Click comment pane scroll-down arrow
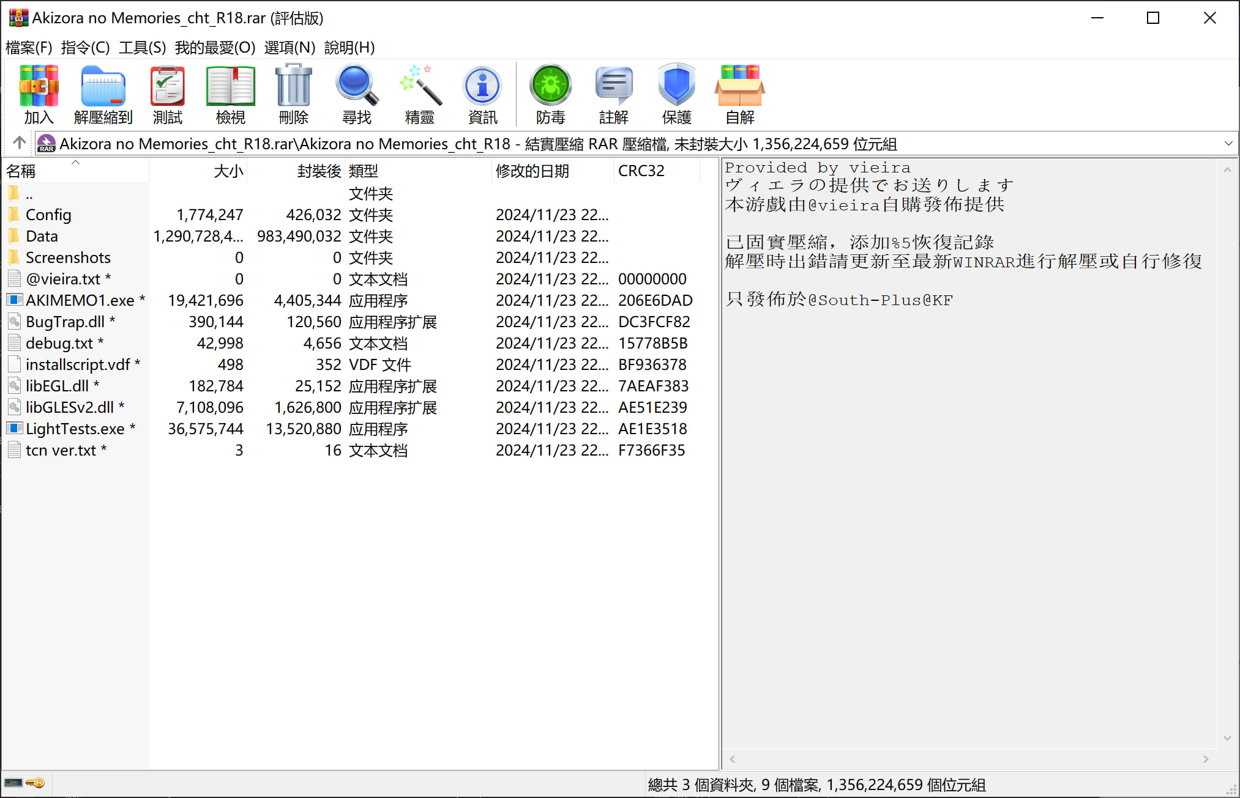This screenshot has height=798, width=1240. 1227,739
